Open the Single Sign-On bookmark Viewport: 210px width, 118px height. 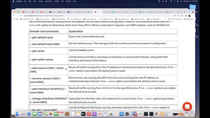pyautogui.click(x=138, y=19)
